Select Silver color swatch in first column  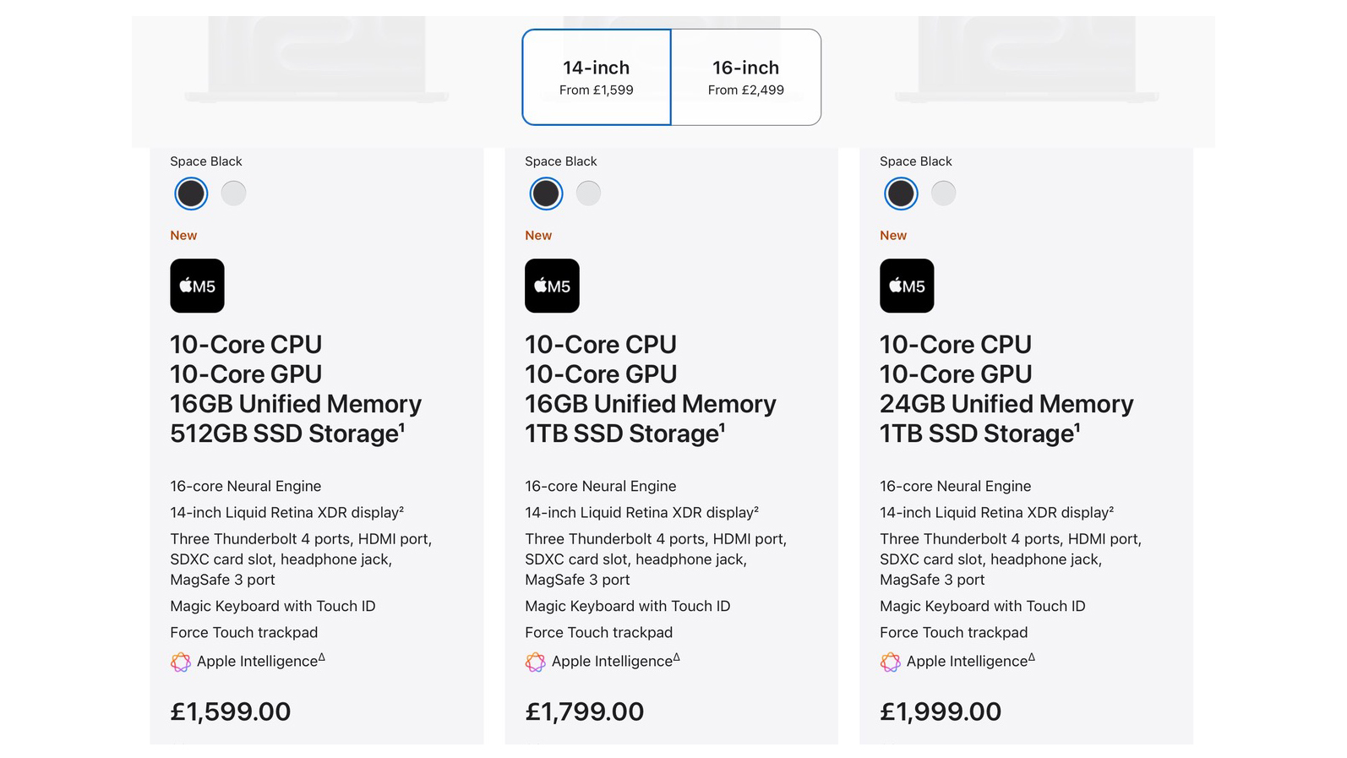(x=233, y=193)
